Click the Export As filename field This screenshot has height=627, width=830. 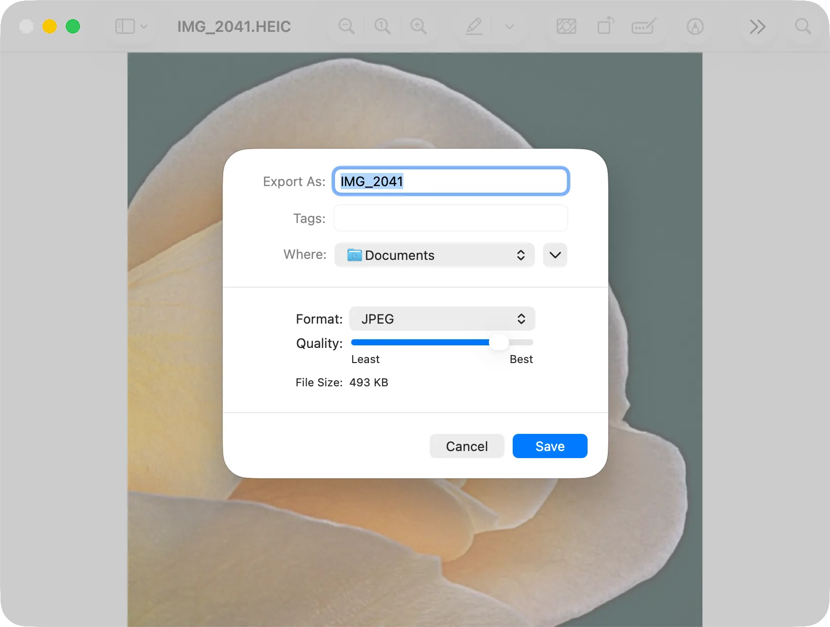click(x=451, y=181)
